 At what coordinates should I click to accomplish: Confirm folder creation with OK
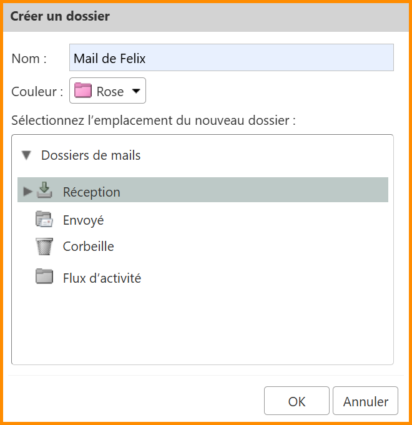coord(297,401)
